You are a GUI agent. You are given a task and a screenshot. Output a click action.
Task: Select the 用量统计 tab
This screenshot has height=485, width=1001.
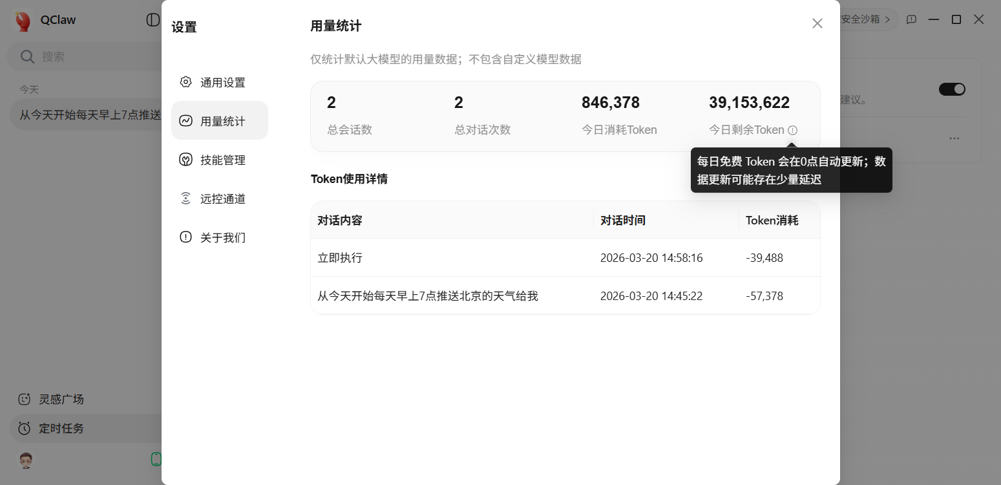220,120
